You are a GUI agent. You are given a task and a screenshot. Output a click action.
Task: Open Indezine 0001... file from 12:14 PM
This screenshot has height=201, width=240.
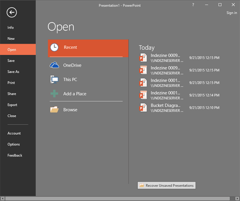tap(179, 95)
